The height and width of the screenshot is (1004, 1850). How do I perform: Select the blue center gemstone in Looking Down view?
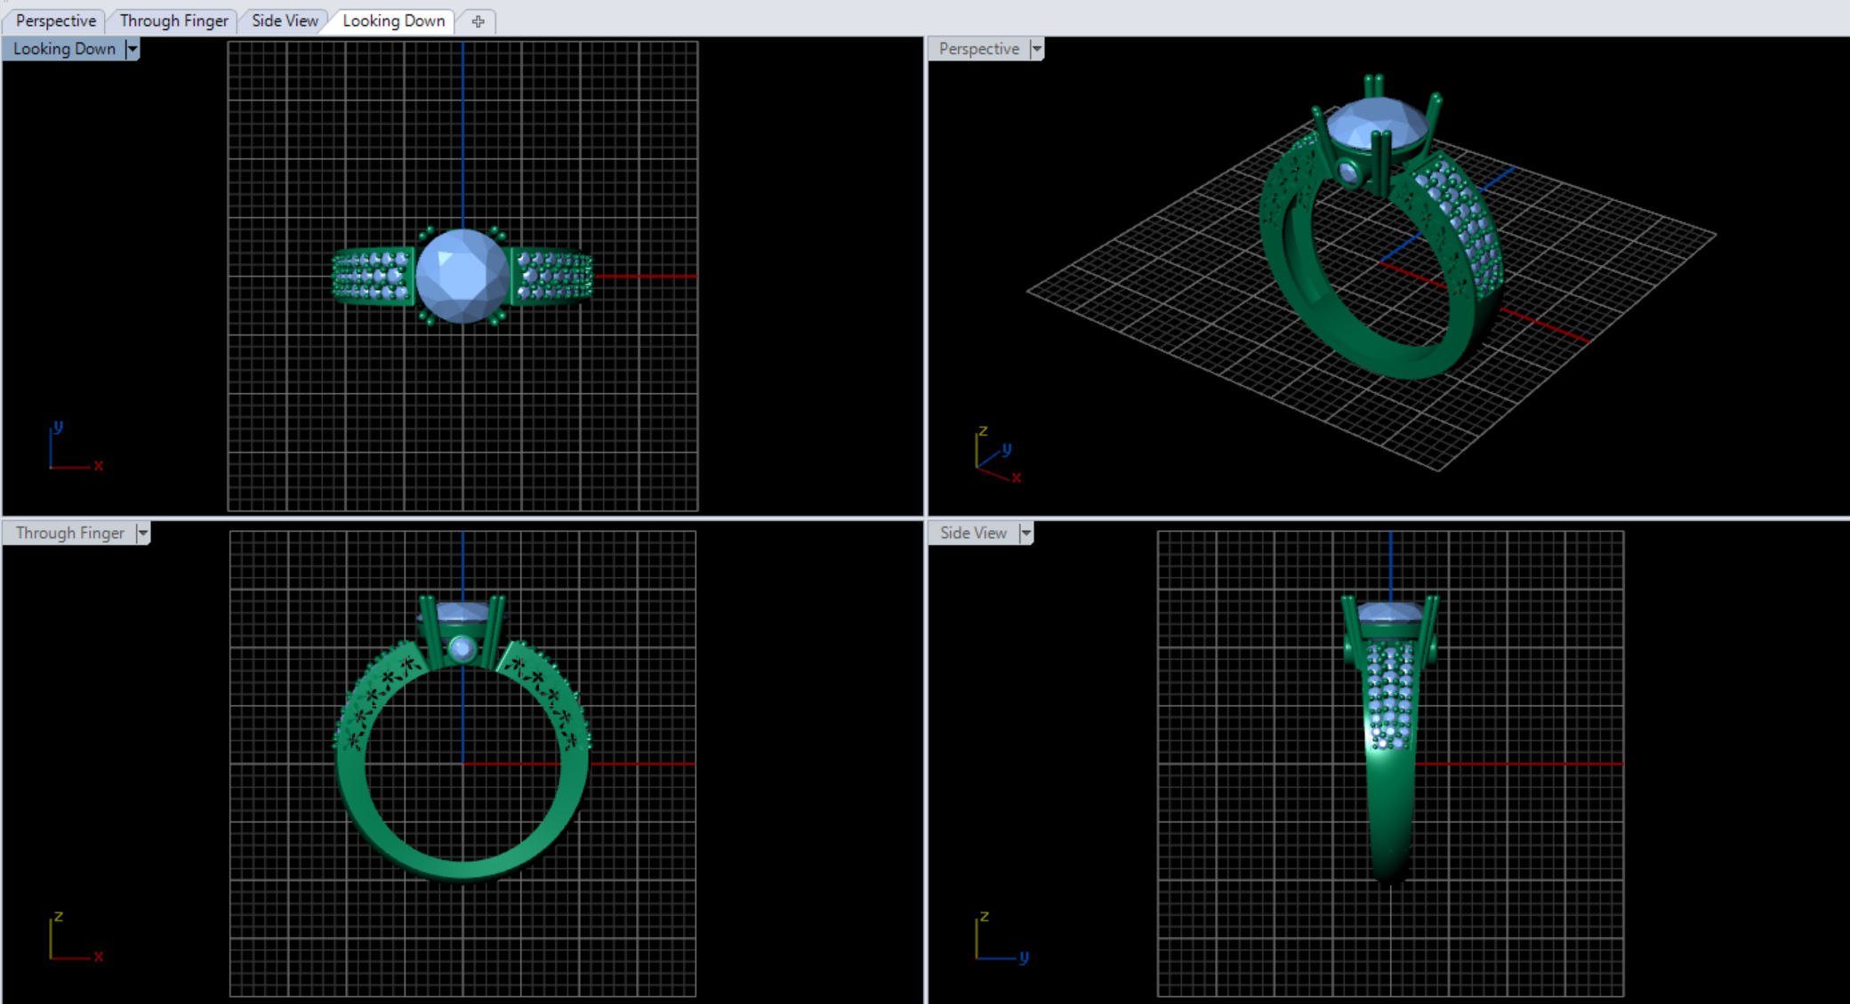(462, 276)
